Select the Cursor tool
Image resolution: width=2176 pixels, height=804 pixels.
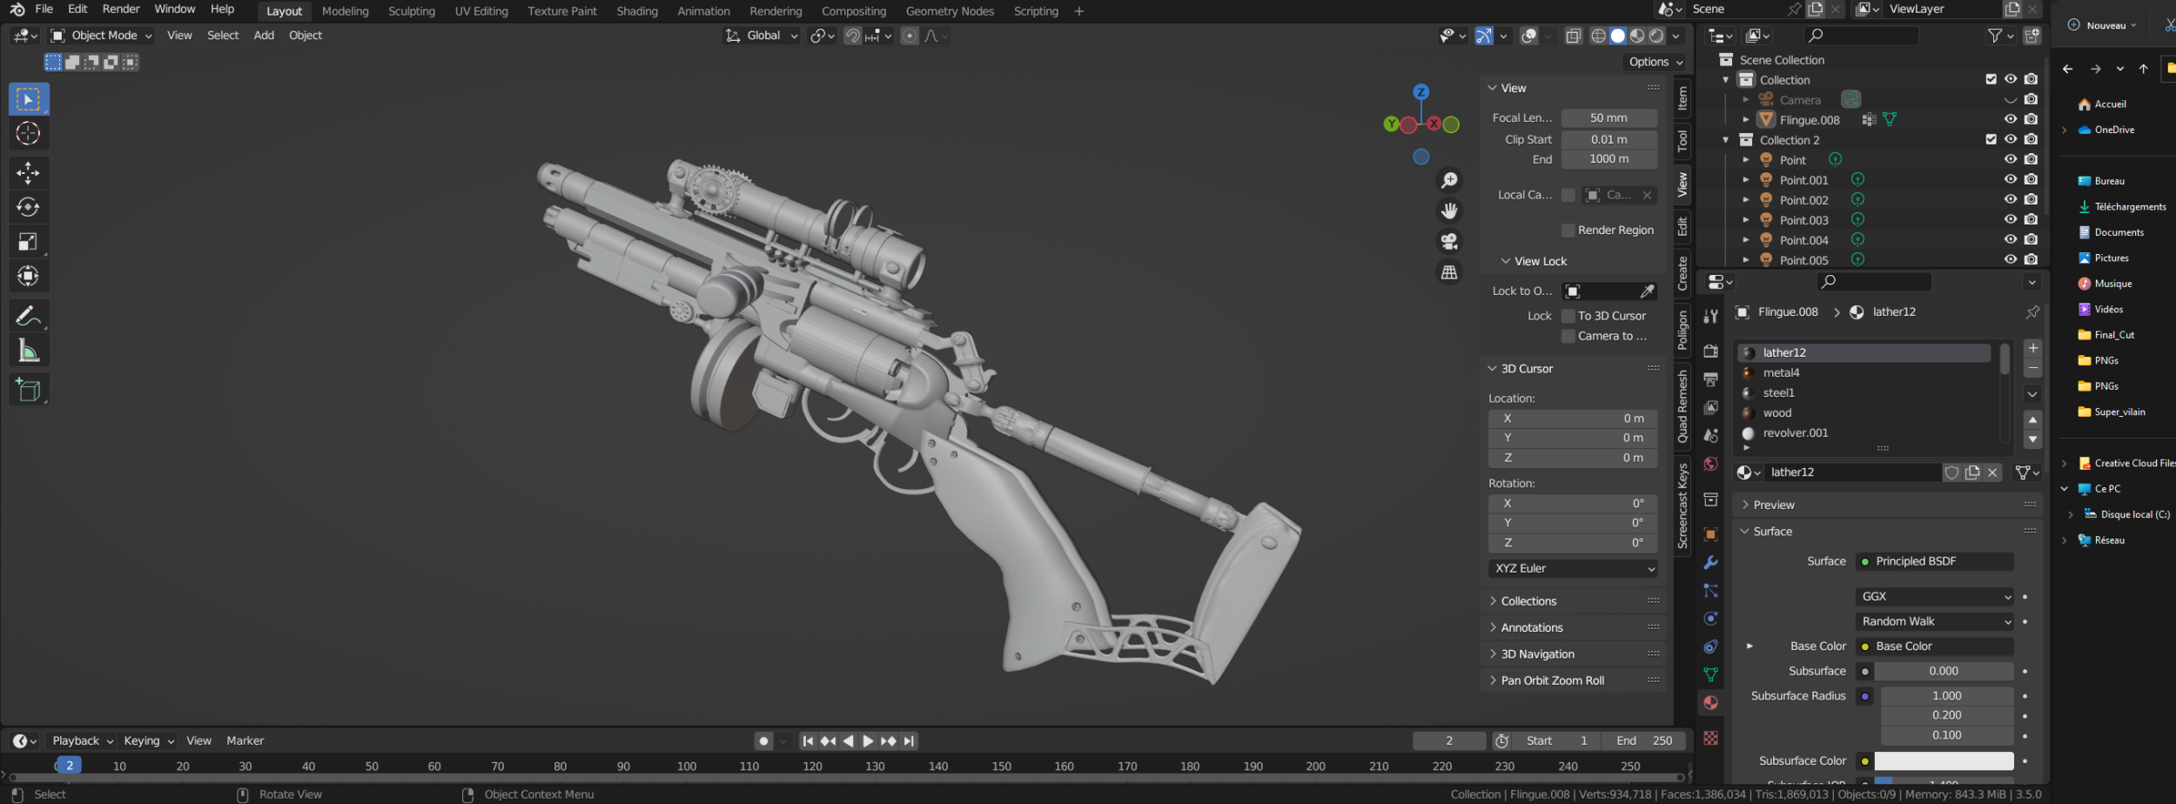[28, 134]
